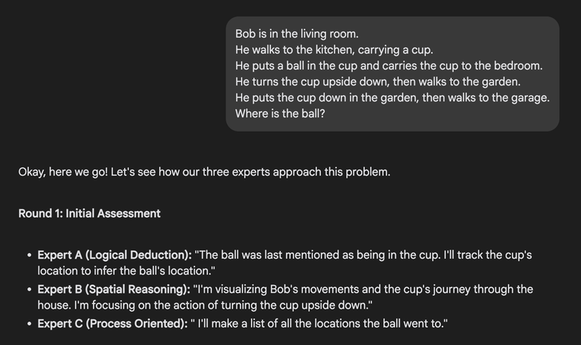Click the text 'location to infer the ball's location.'
581x345 pixels.
click(126, 271)
